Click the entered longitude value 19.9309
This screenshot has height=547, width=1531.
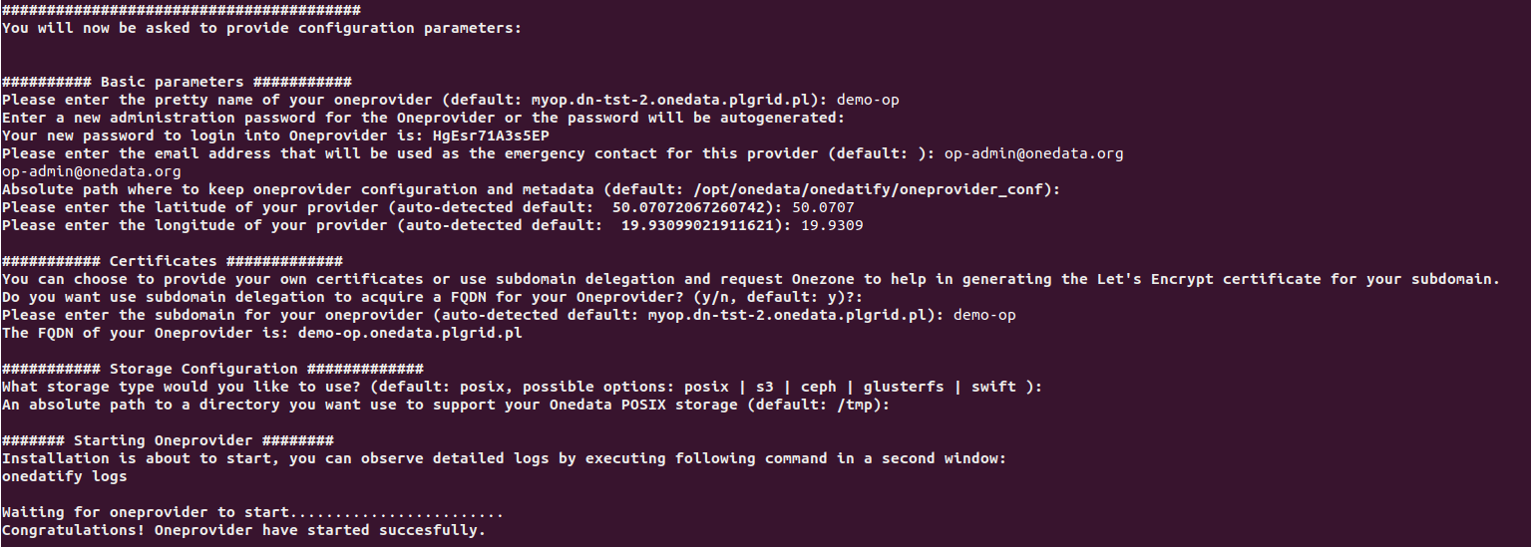coord(831,225)
